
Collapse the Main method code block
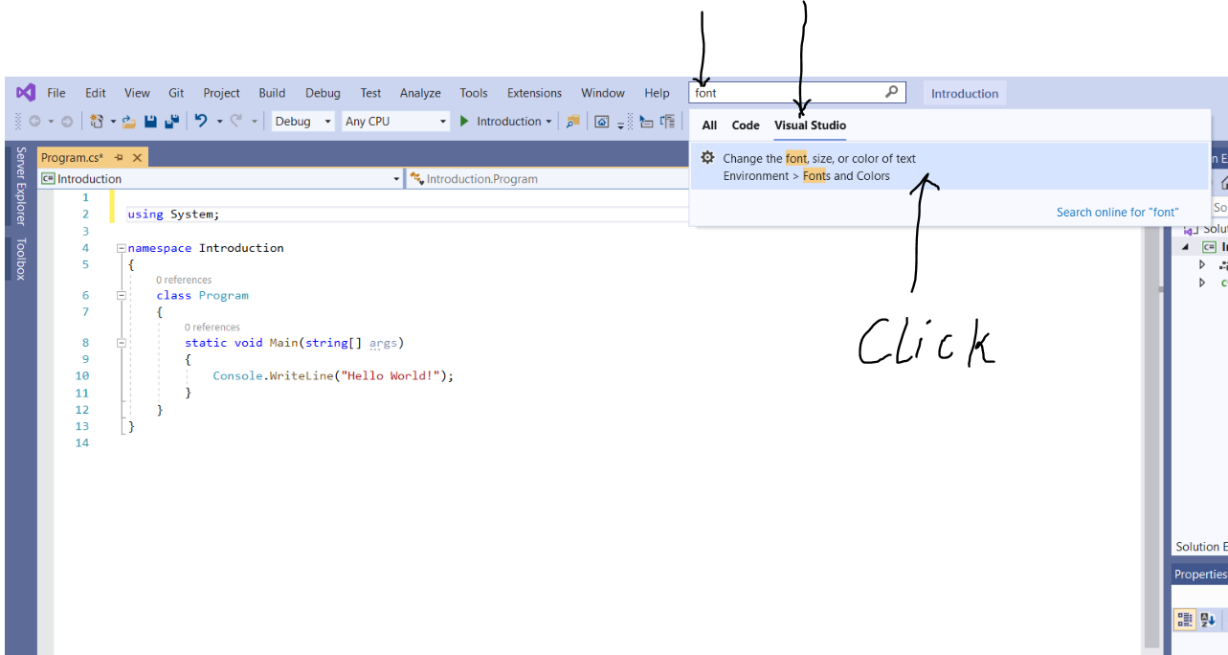click(x=121, y=343)
